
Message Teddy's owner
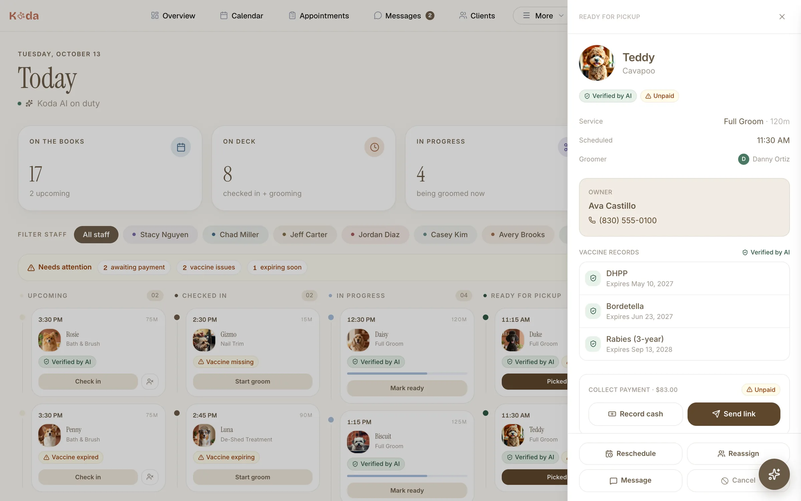(630, 480)
